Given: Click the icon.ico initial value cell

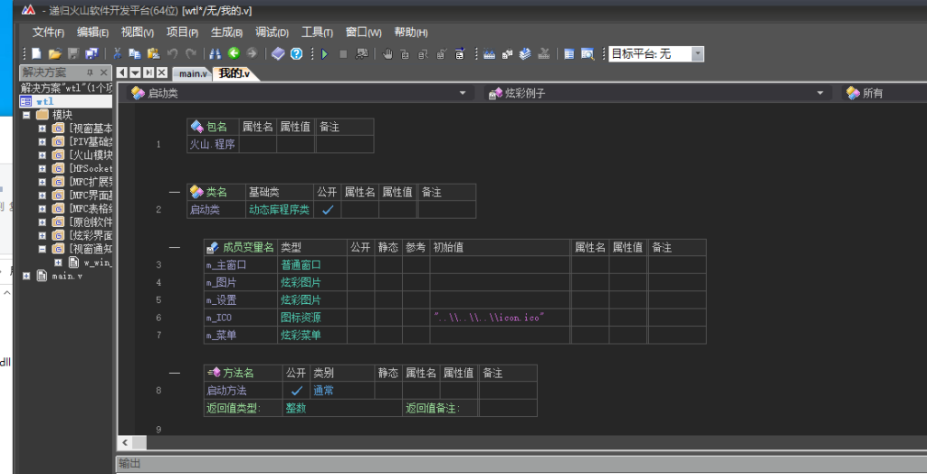Looking at the screenshot, I should (500, 318).
